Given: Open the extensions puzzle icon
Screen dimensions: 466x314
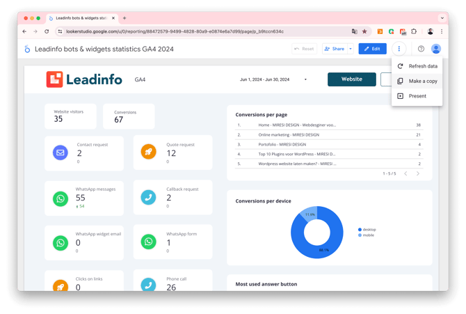Looking at the screenshot, I should [x=414, y=31].
